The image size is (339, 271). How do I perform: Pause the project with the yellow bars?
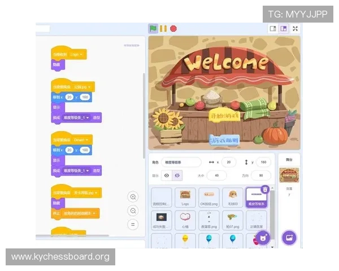[x=163, y=29]
